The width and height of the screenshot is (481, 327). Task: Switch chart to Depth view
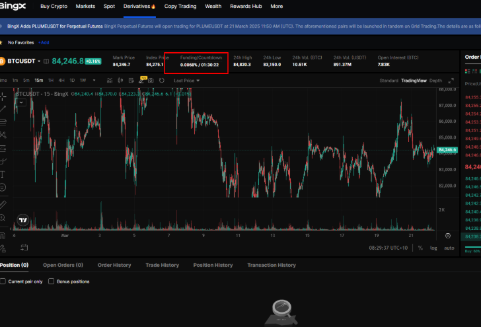[435, 81]
